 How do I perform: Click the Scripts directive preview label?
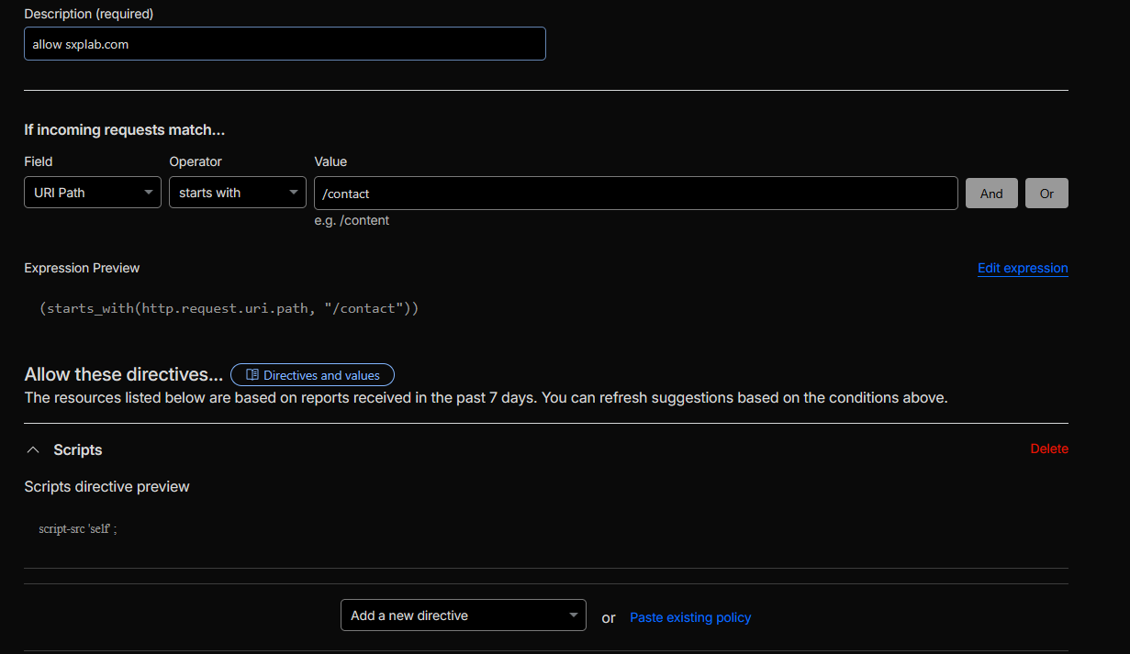point(106,486)
